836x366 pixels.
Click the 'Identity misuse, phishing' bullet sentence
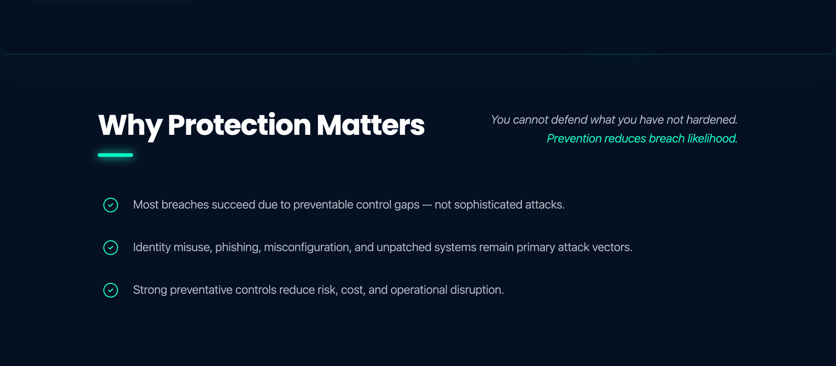pyautogui.click(x=382, y=247)
